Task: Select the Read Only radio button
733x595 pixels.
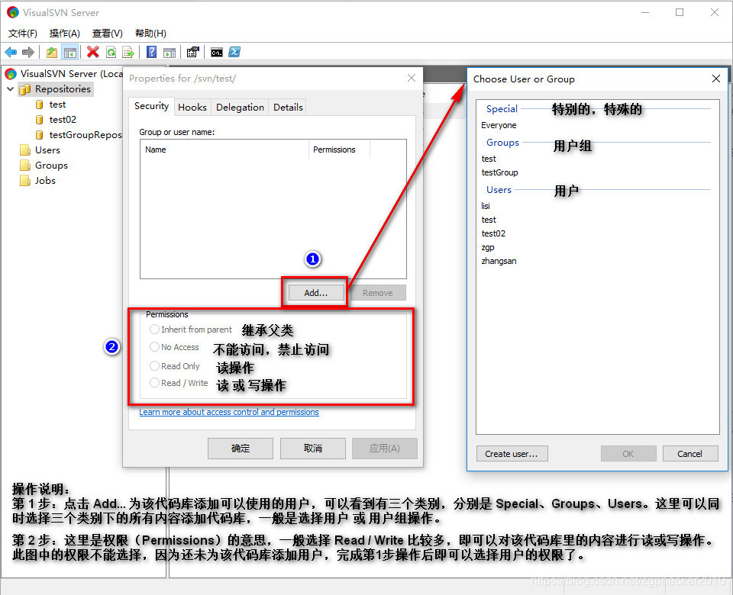Action: click(154, 365)
